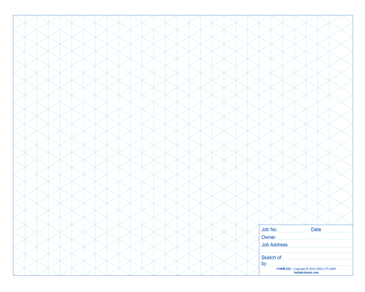365x292 pixels.
Task: Click the Sketch of blank line
Action: [x=317, y=259]
